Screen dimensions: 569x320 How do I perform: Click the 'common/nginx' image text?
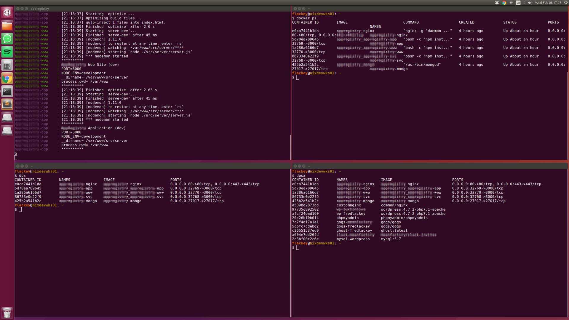tap(394, 205)
